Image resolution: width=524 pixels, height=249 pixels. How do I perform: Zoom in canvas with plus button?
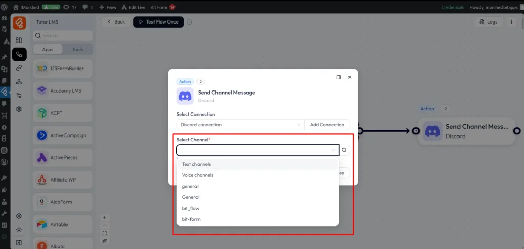105,217
